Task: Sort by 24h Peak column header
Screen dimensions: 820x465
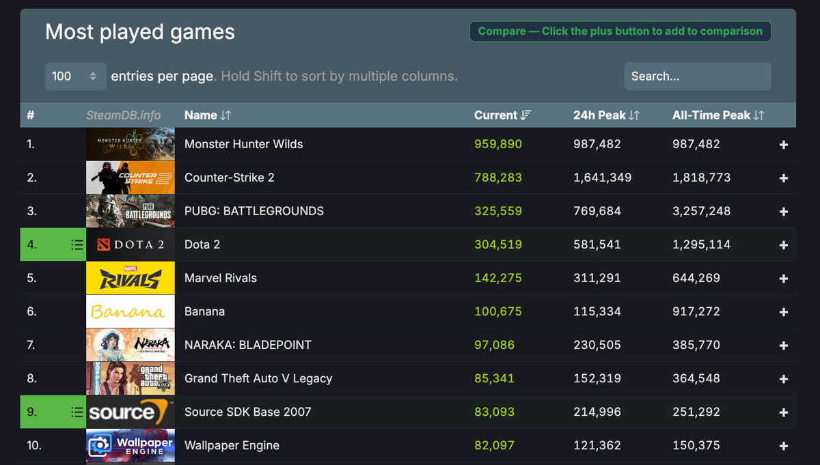Action: [x=606, y=115]
